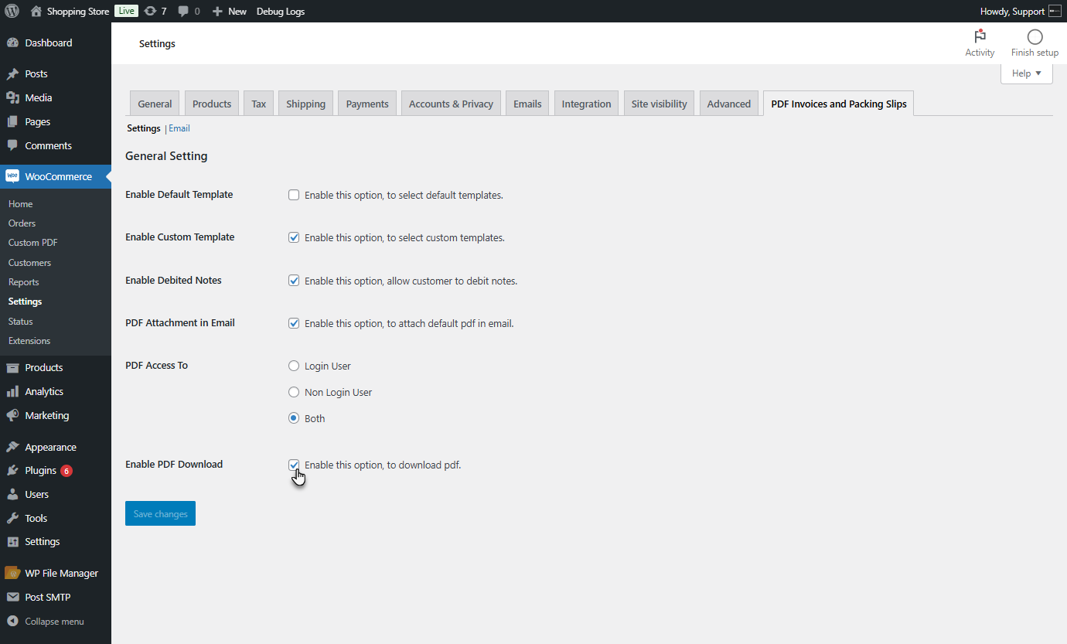Viewport: 1067px width, 644px height.
Task: Click the Pages icon in sidebar
Action: tap(12, 121)
